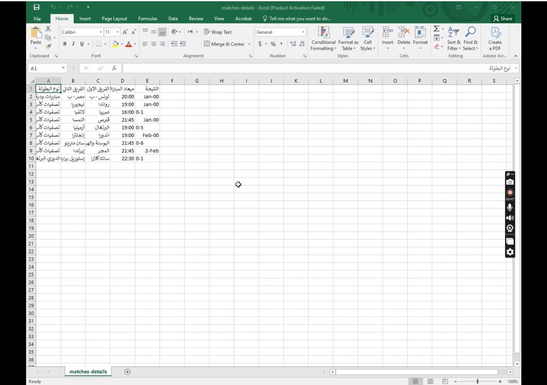Select the matches-details sheet tab

click(88, 372)
